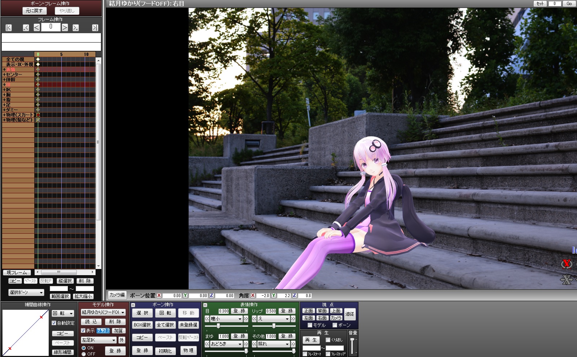
Task: Adjust the リップ lip morph slider
Action: 274,326
